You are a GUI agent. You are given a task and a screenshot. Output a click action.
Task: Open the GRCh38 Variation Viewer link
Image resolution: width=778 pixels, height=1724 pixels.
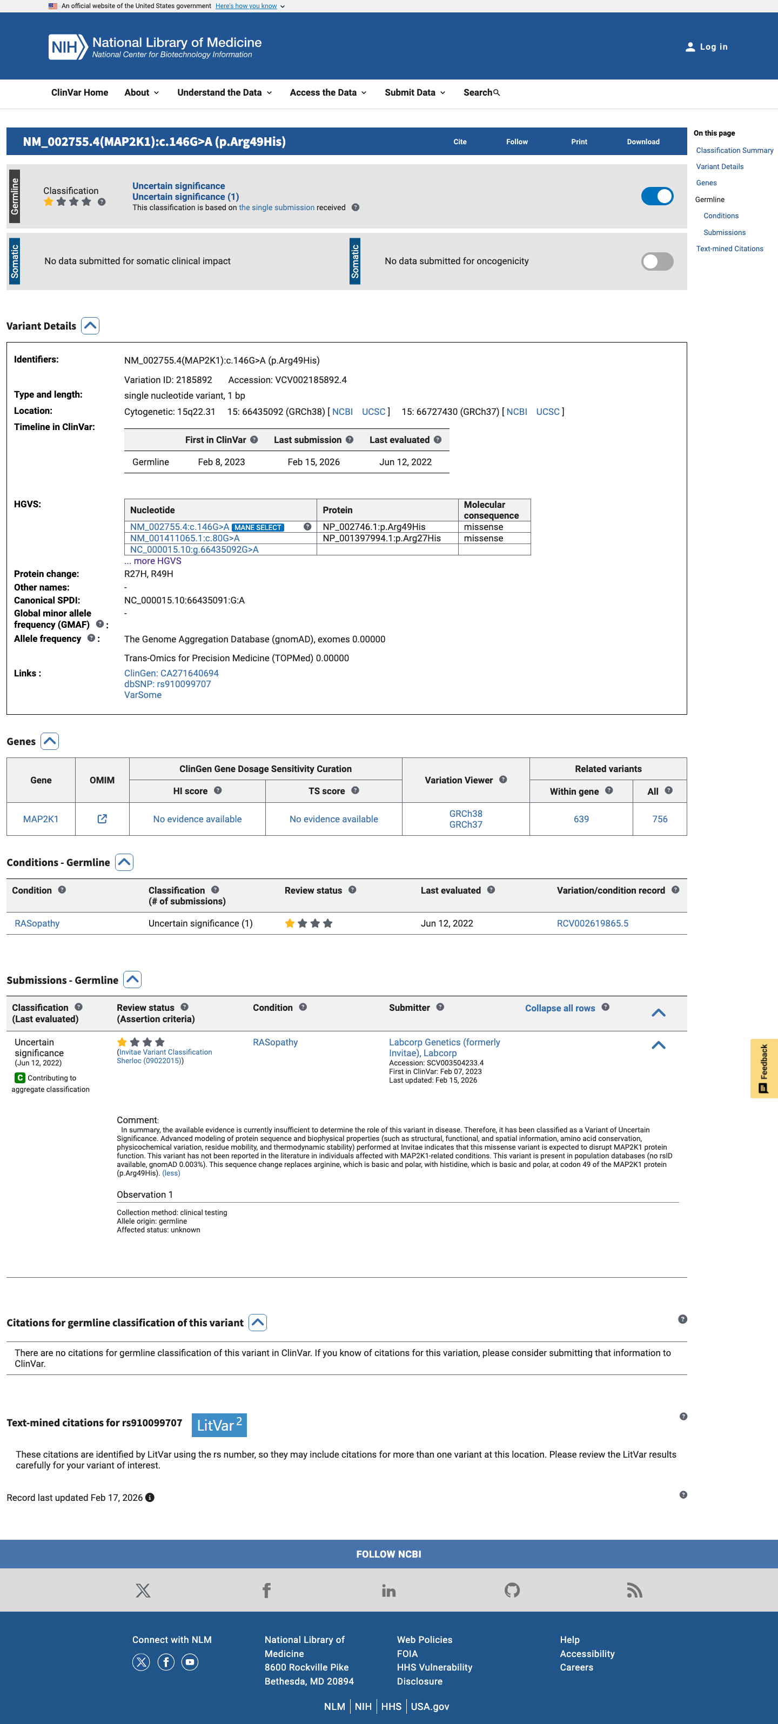click(x=465, y=814)
